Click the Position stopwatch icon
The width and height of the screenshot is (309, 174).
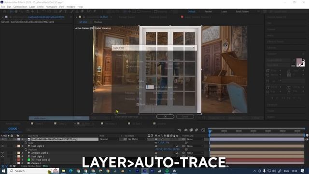pos(26,149)
